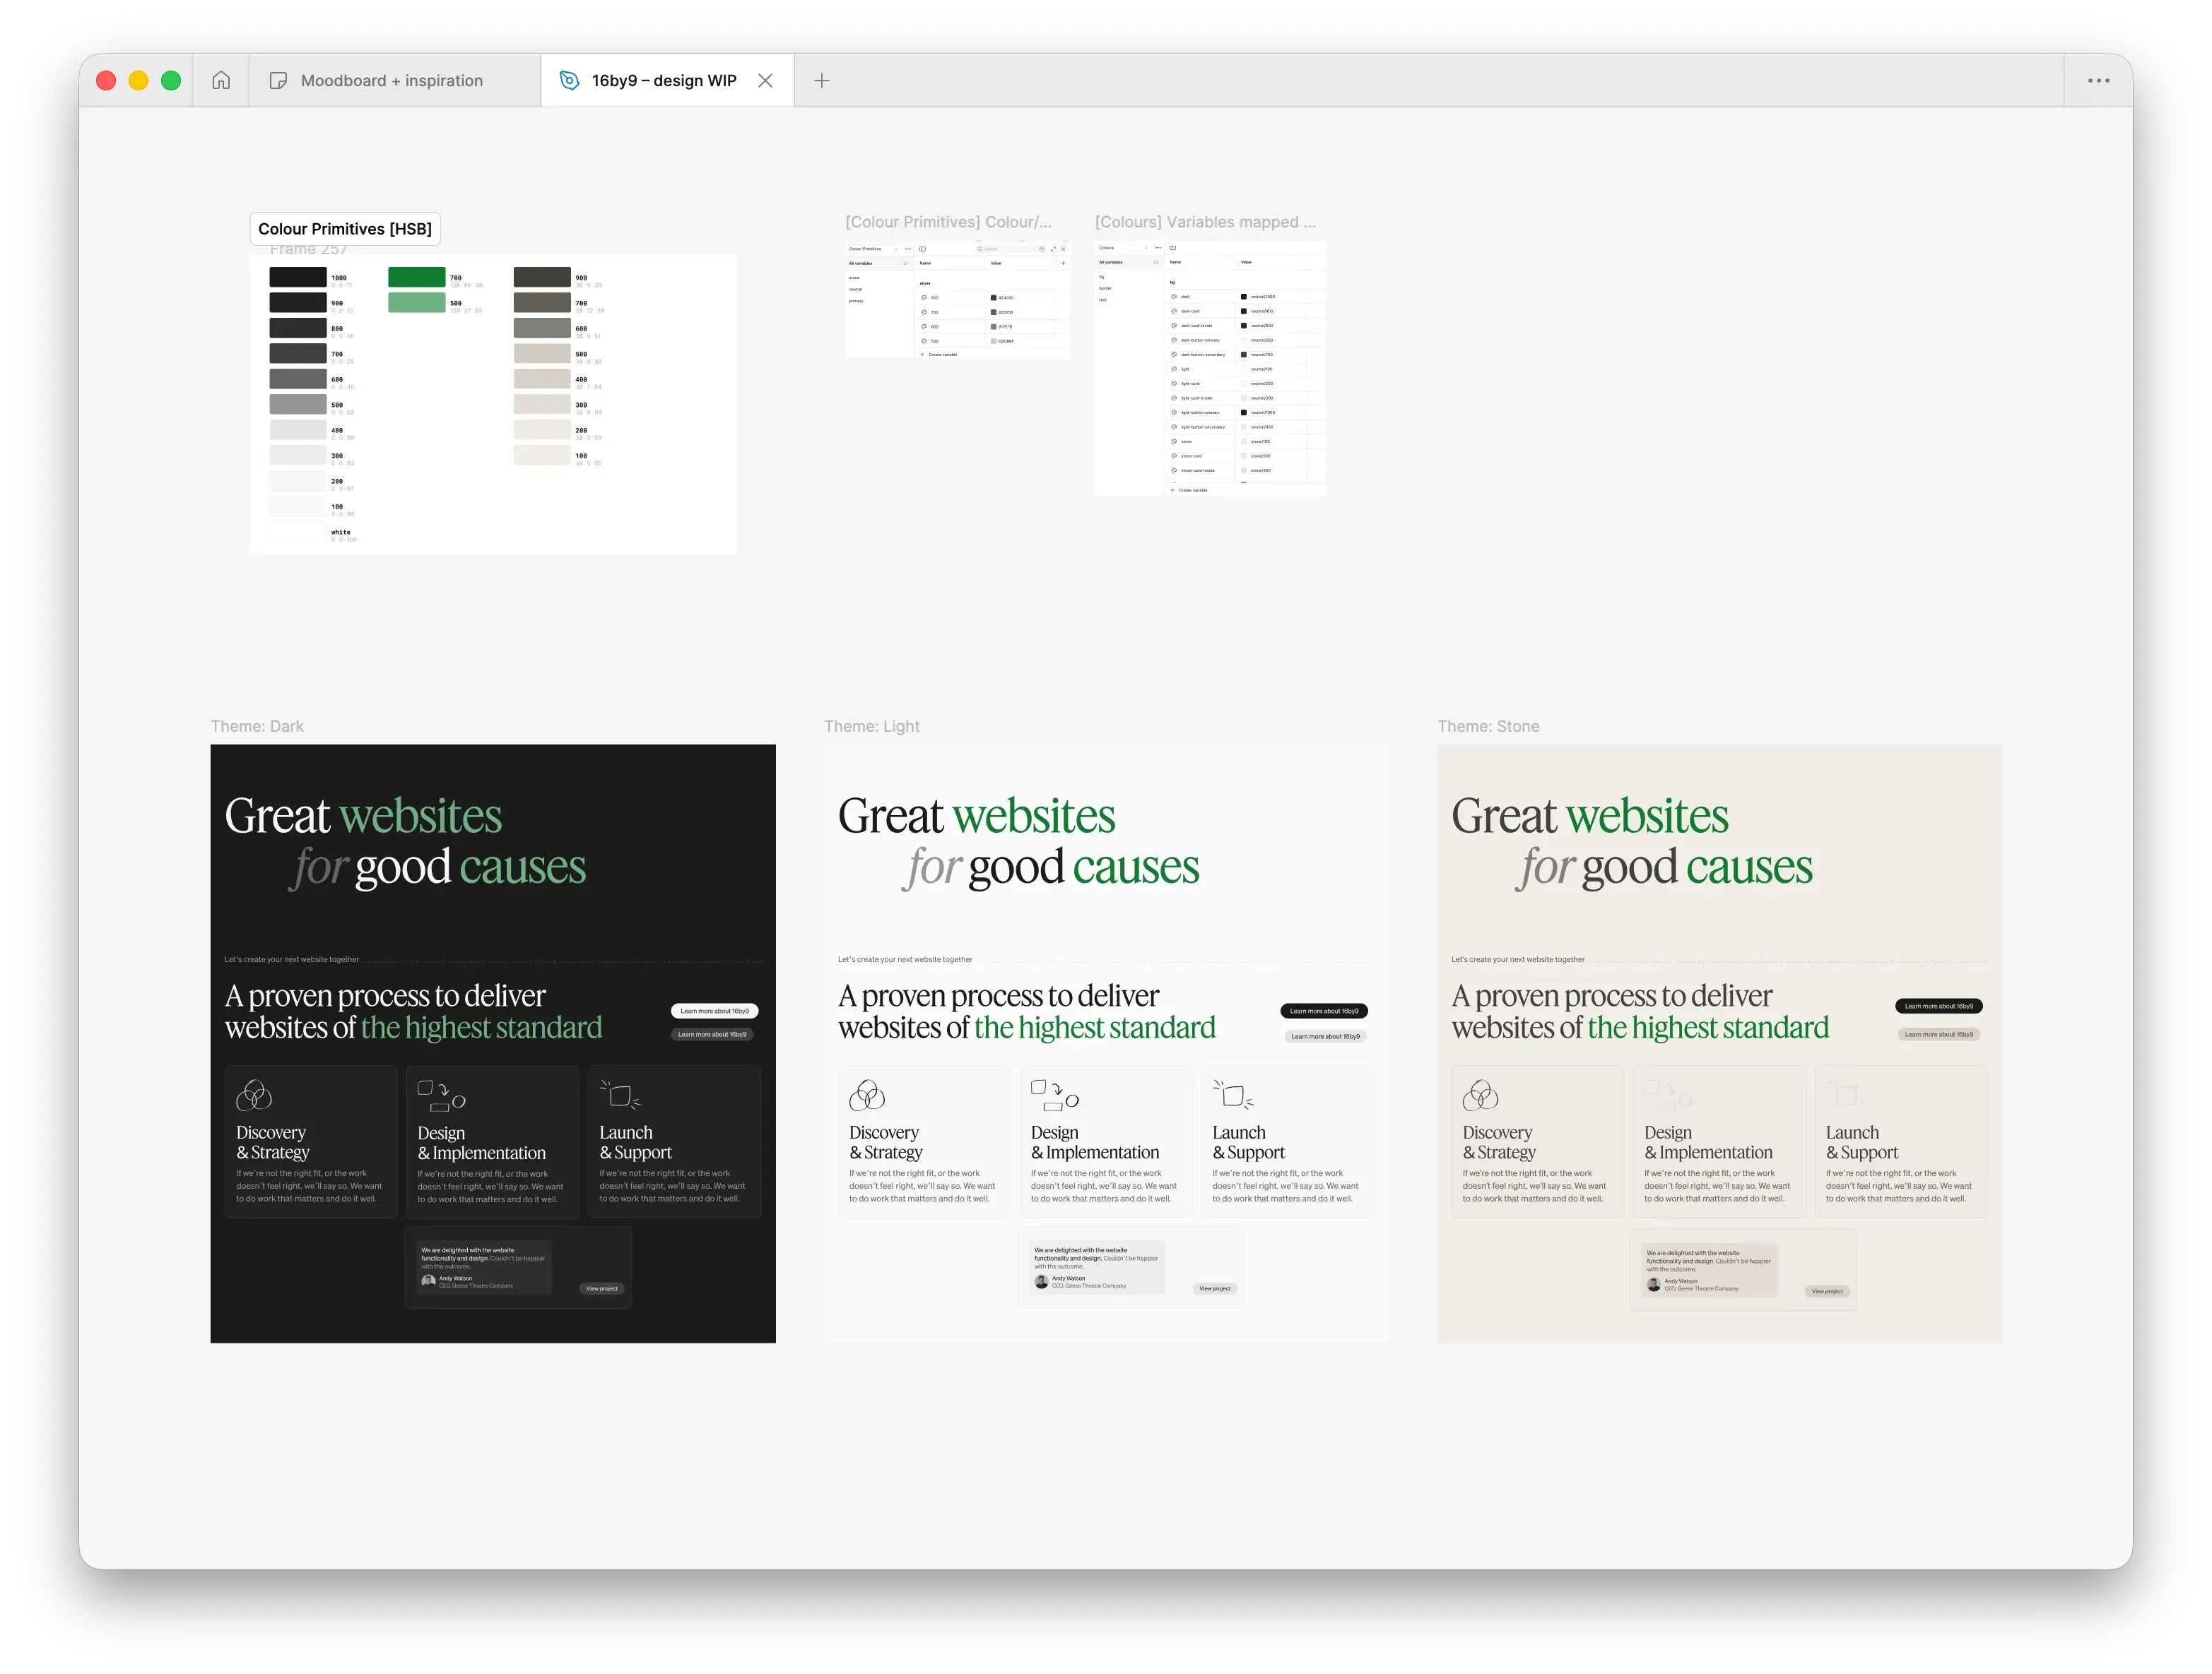
Task: Click the green 700 primary swatch
Action: (416, 277)
